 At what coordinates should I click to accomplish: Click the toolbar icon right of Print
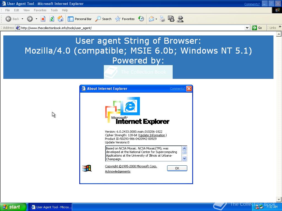pos(171,19)
